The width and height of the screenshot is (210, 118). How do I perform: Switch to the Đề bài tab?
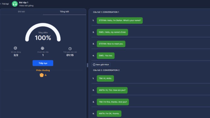21,12
